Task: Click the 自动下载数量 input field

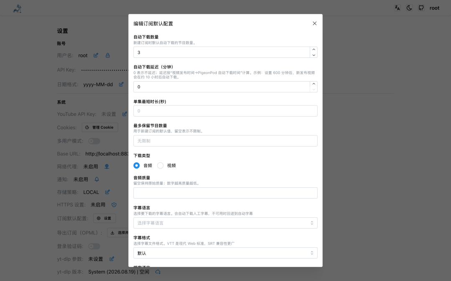Action: click(221, 52)
